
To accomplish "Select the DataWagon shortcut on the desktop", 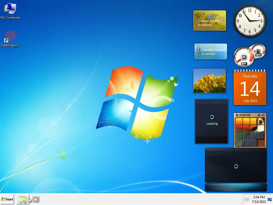I will (10, 39).
